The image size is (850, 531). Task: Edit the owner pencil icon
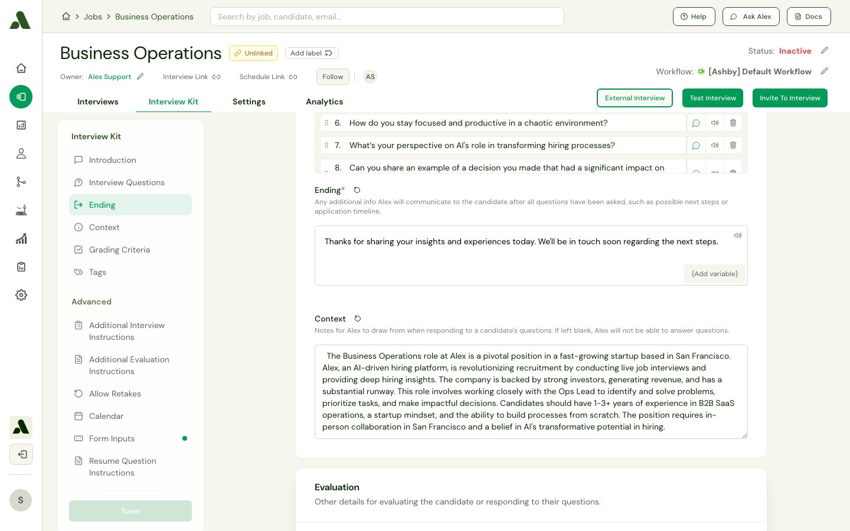click(x=140, y=77)
